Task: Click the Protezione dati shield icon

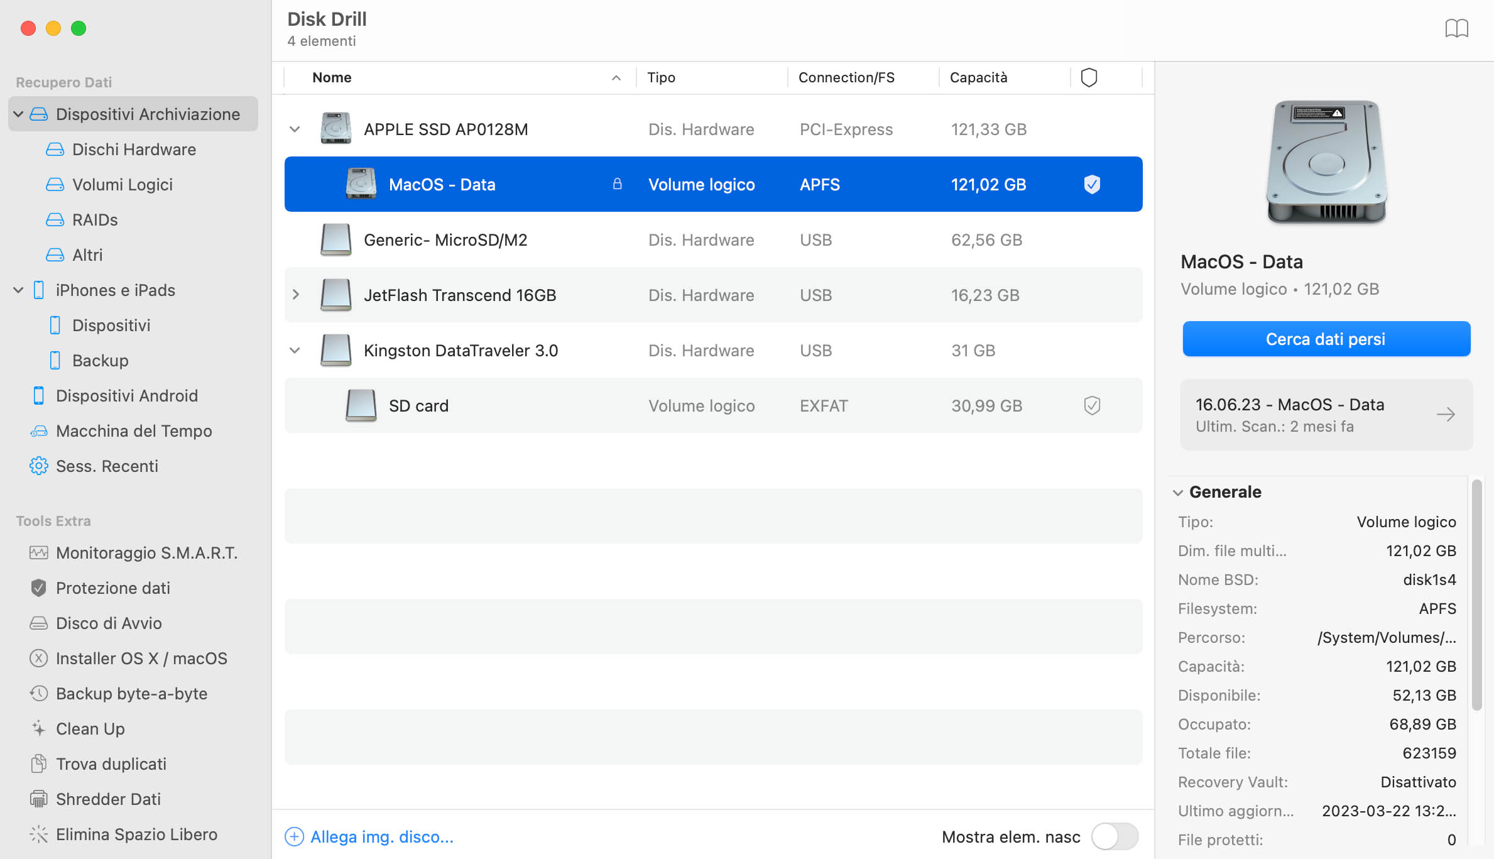Action: pyautogui.click(x=39, y=588)
